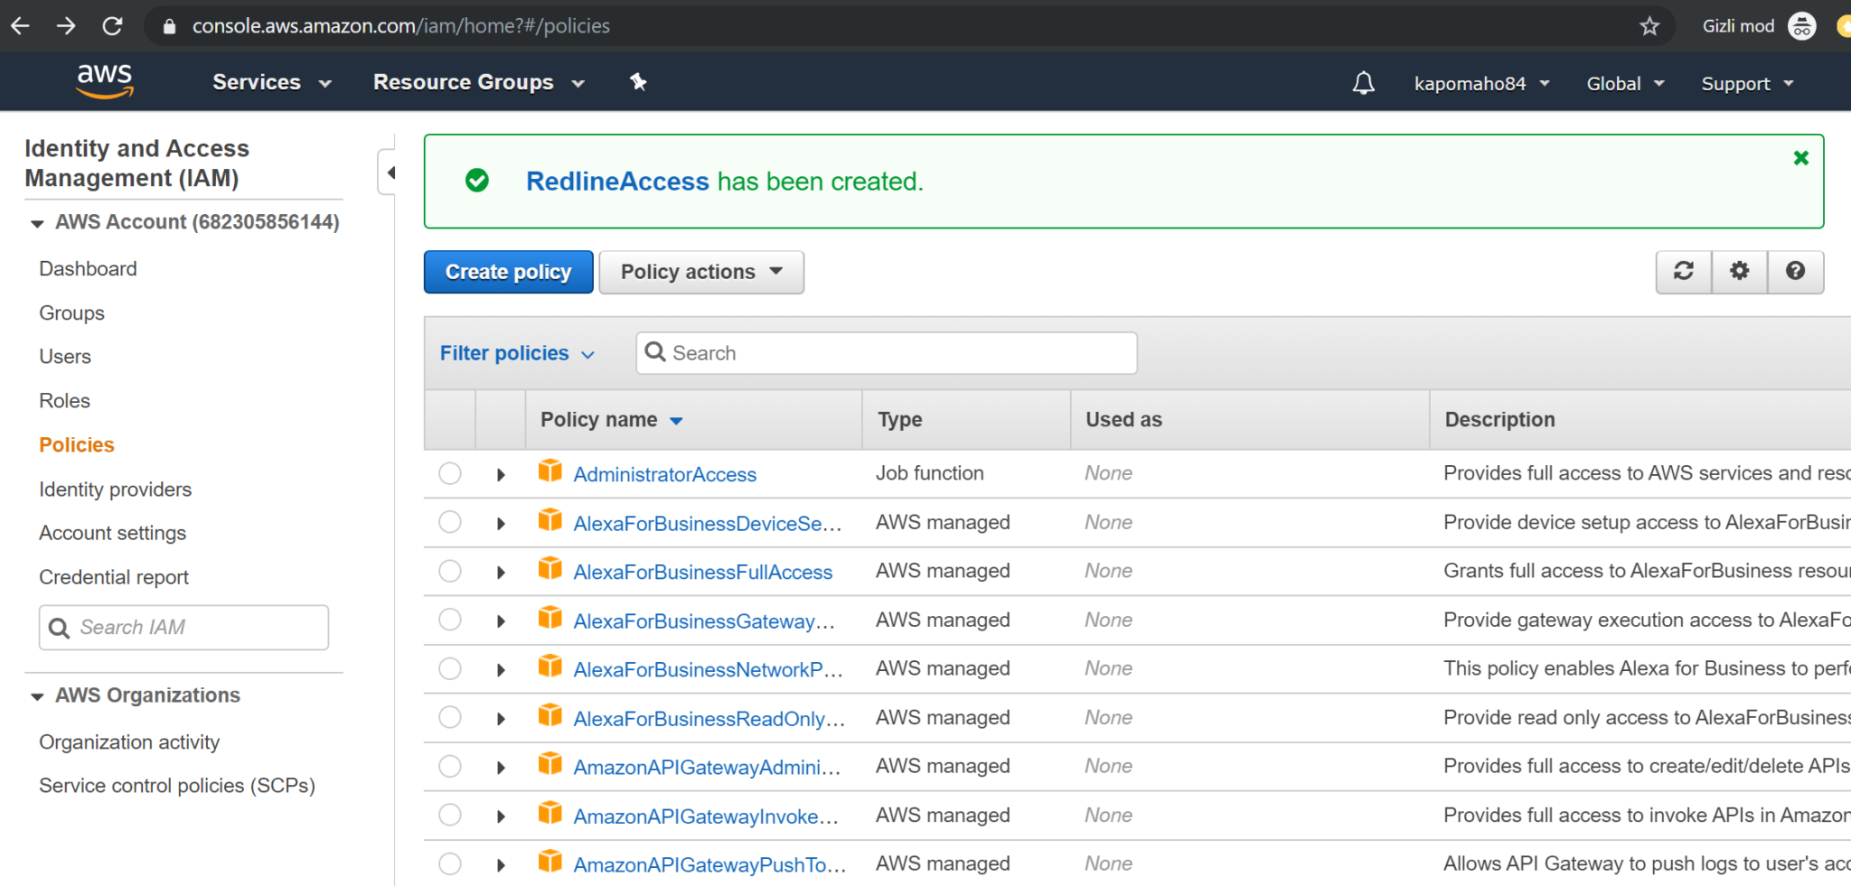Select the AmazonAPIGatewayPushTo… radio button

coord(450,863)
